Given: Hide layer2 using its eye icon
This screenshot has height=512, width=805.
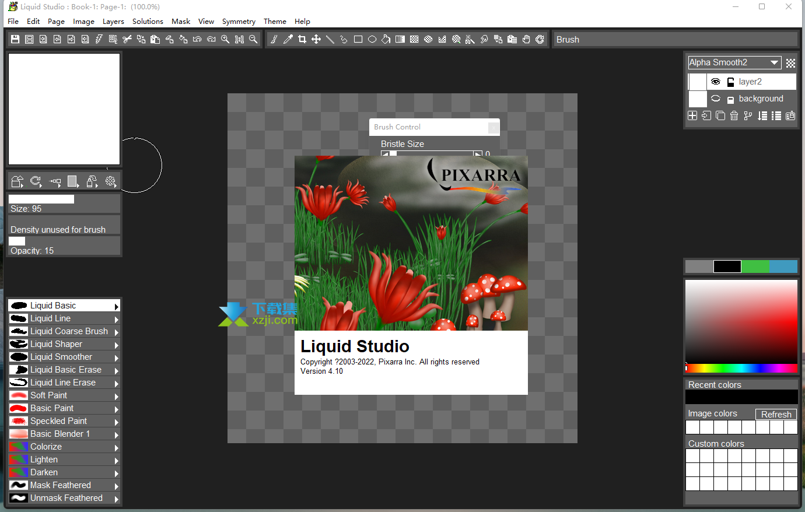Looking at the screenshot, I should tap(716, 82).
